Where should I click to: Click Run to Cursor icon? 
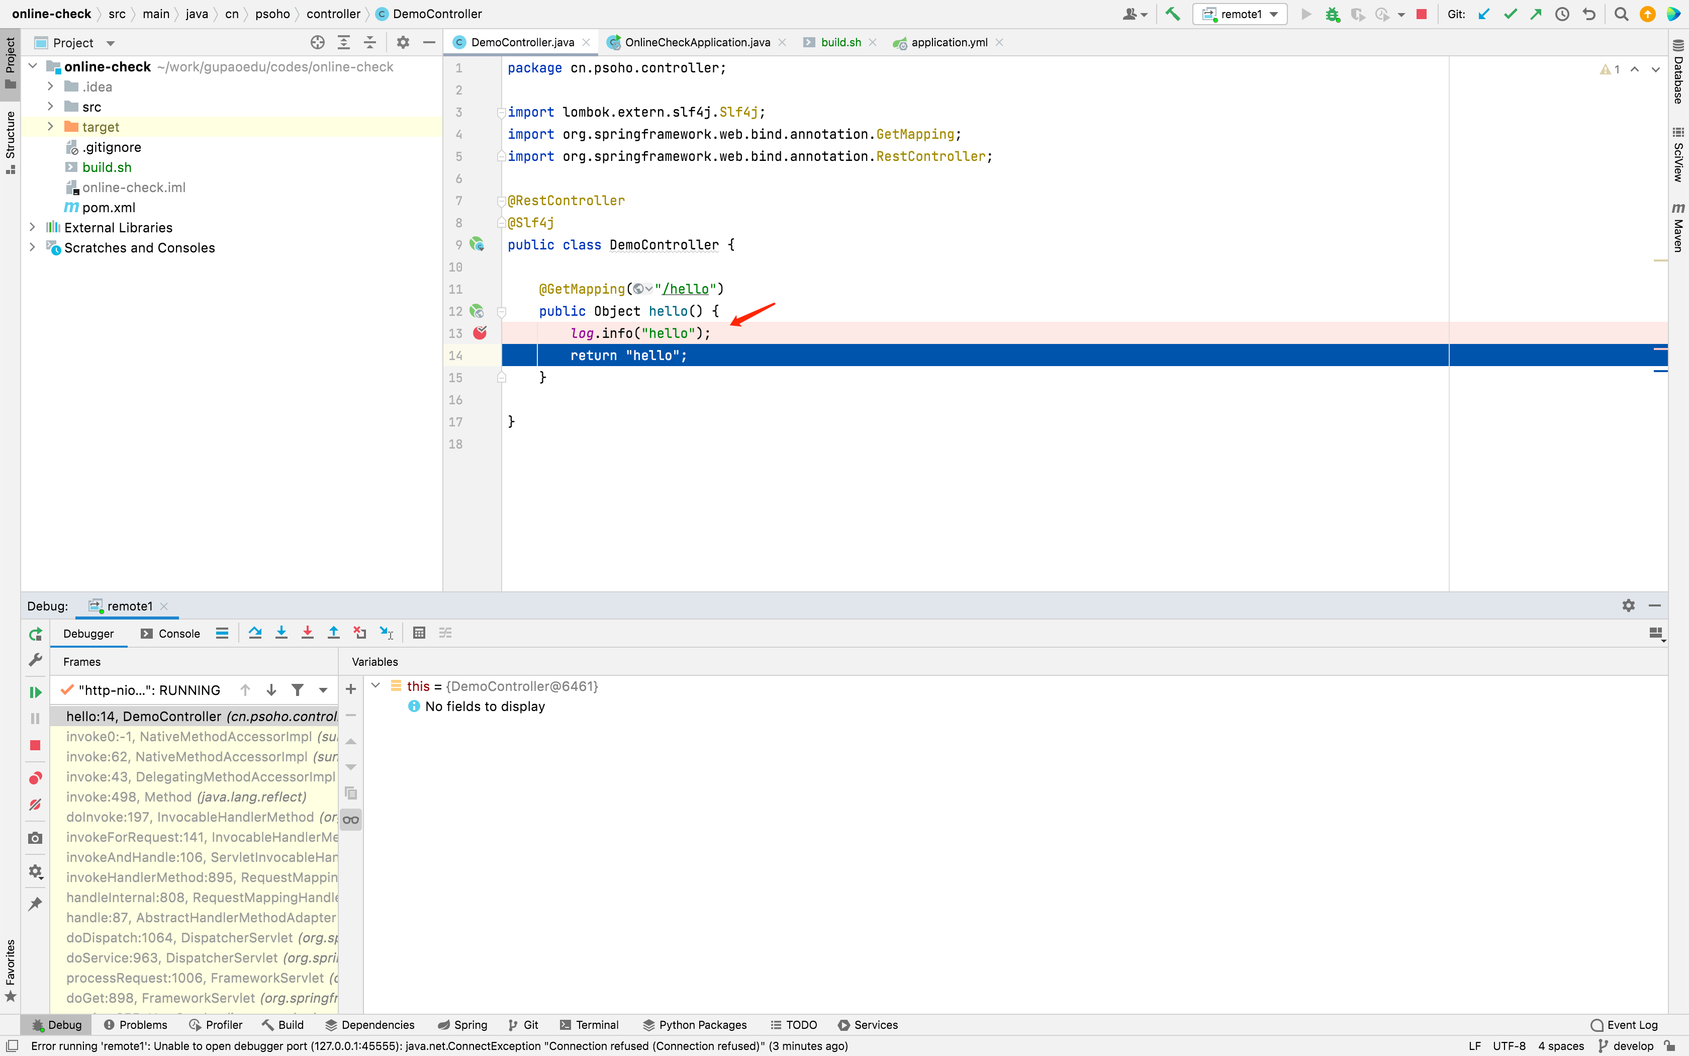tap(386, 633)
